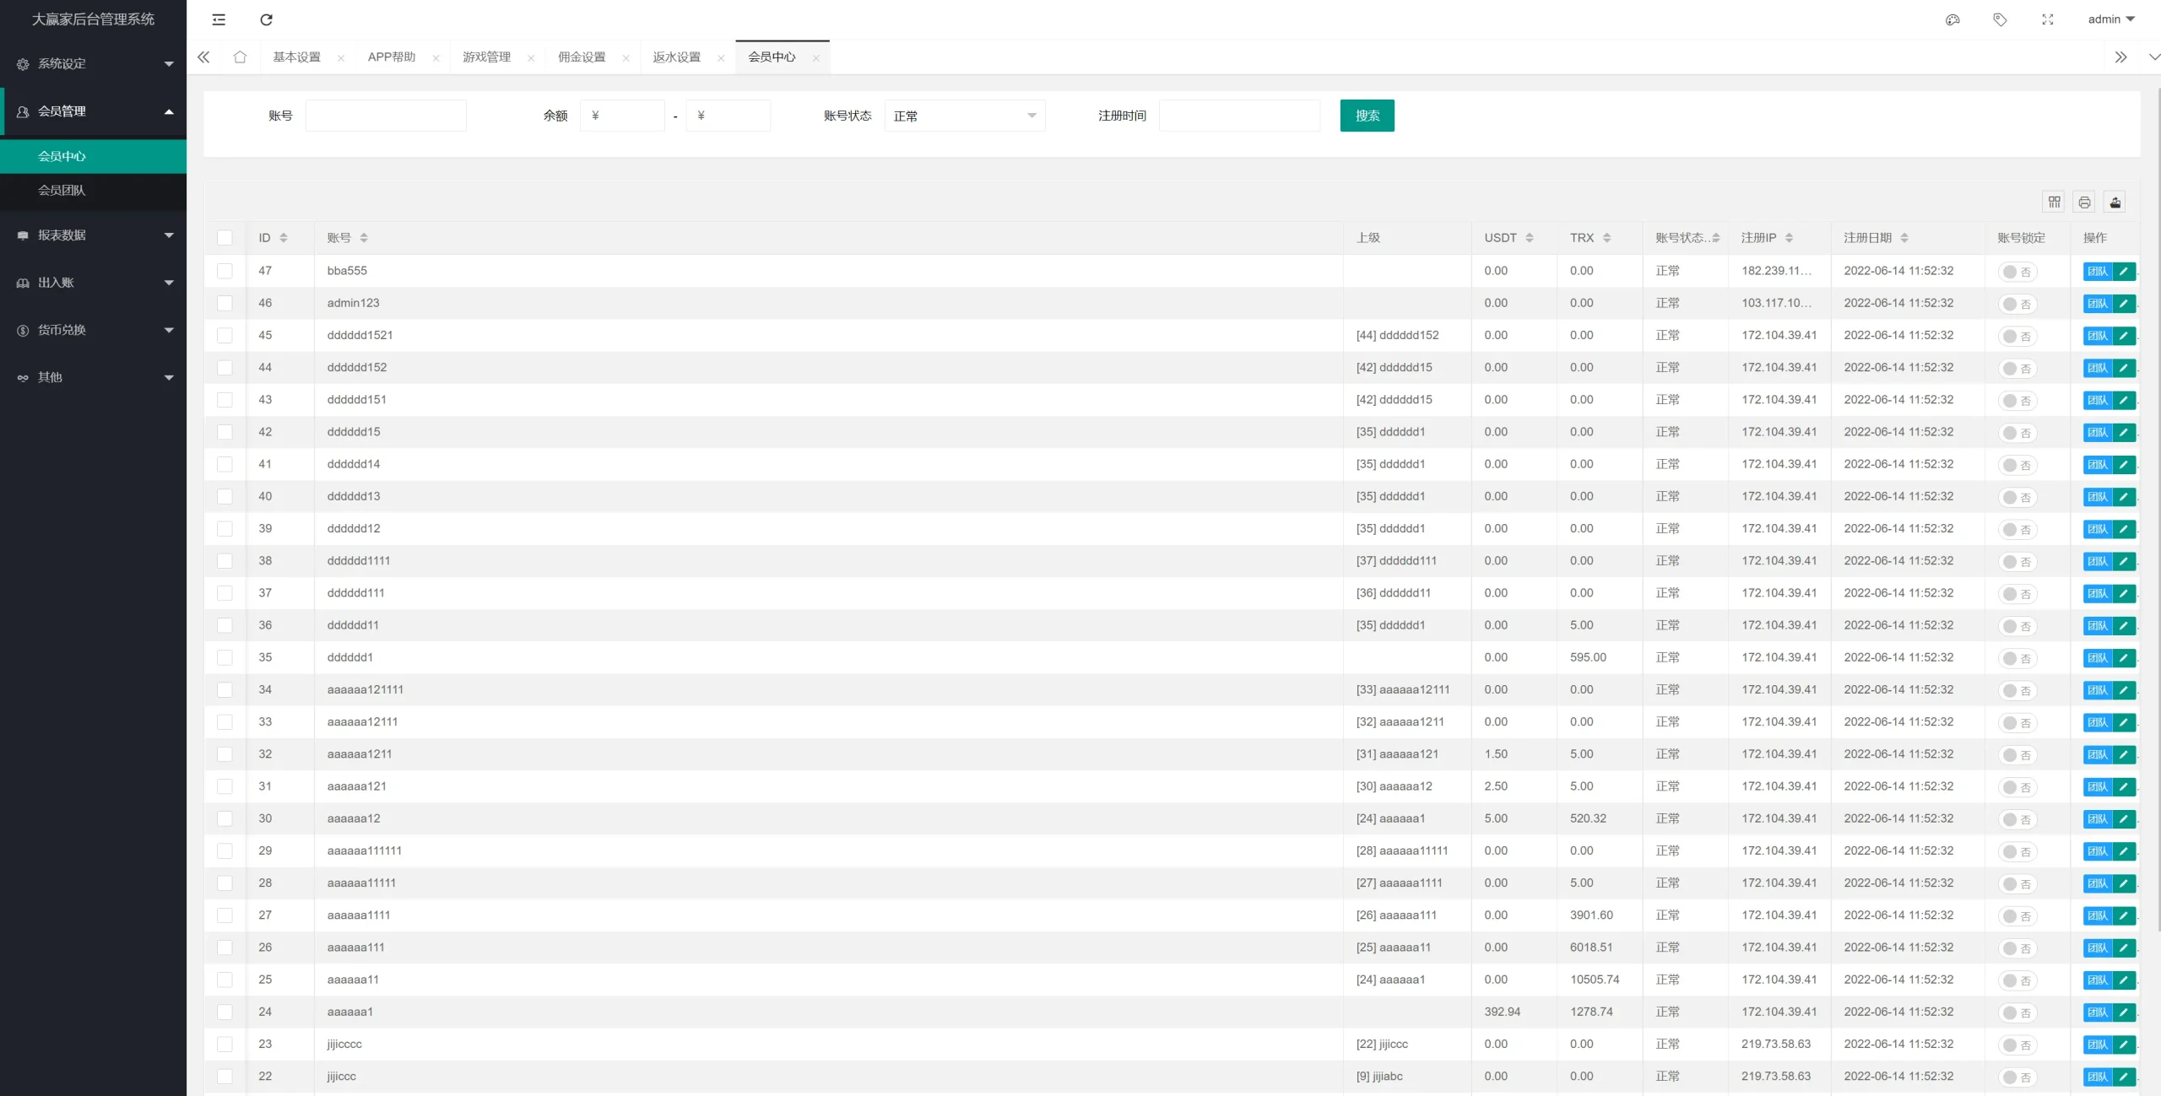The width and height of the screenshot is (2161, 1096).
Task: Click the tag icon near the admin menu
Action: click(x=2000, y=19)
